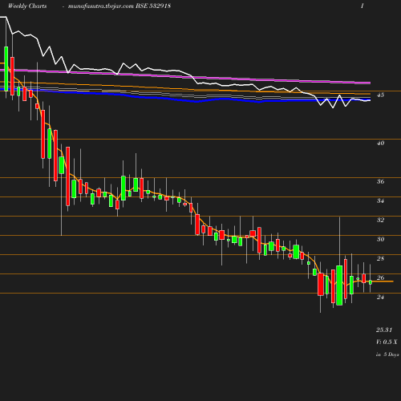This screenshot has width=401, height=401.
Task: Click the 28 price axis label
Action: tap(380, 258)
